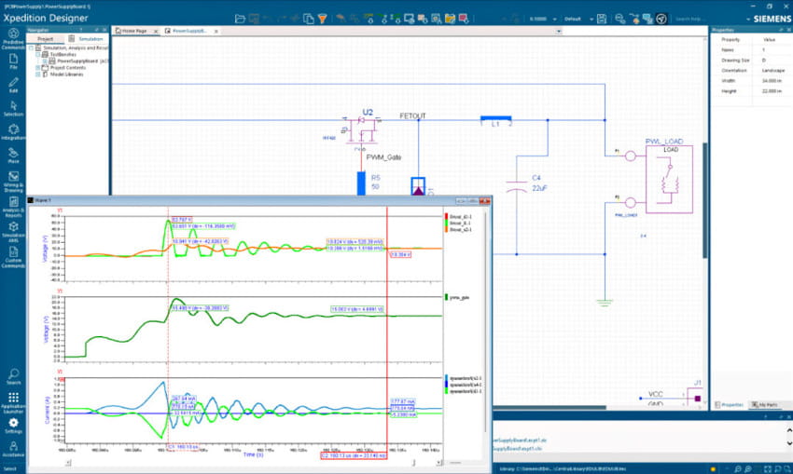Expand the Project Contents tree node
The image size is (793, 474).
point(38,68)
